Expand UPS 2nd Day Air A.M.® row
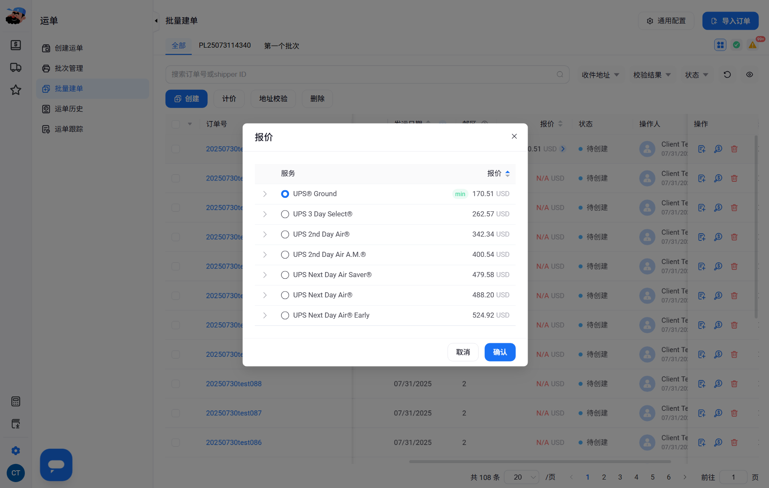The image size is (769, 488). click(265, 255)
